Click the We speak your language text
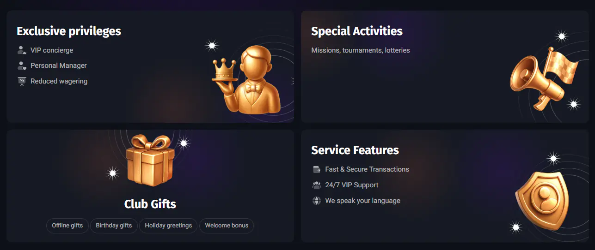Screen dimensions: 595x250 [363, 201]
